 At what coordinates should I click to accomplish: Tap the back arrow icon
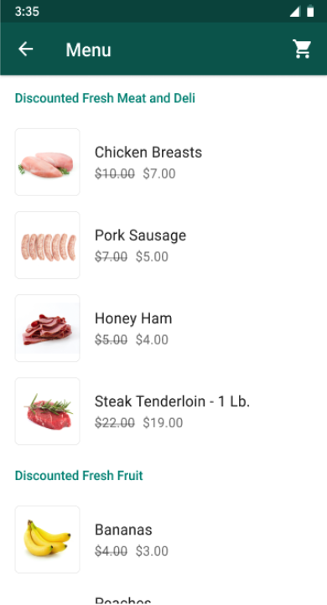pos(26,49)
